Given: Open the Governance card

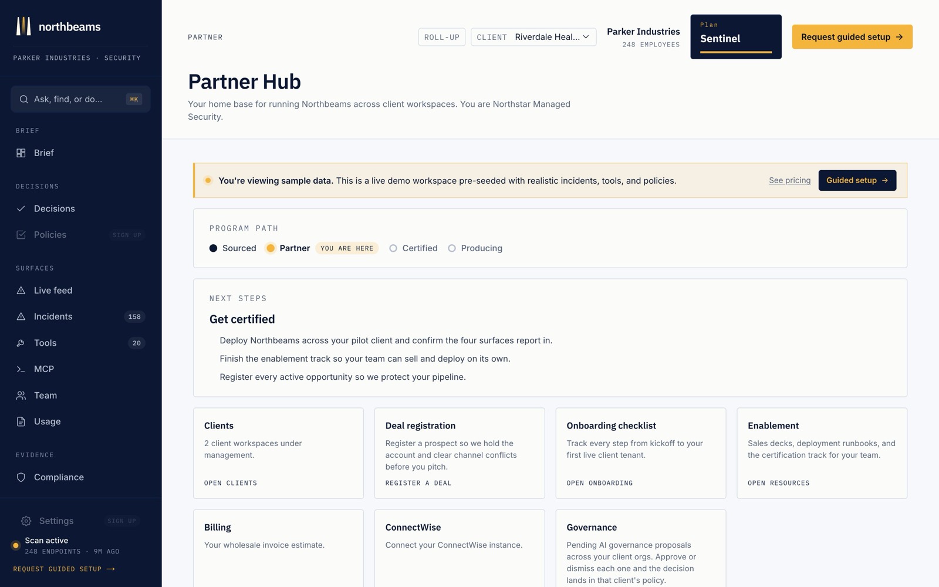Looking at the screenshot, I should [x=641, y=548].
